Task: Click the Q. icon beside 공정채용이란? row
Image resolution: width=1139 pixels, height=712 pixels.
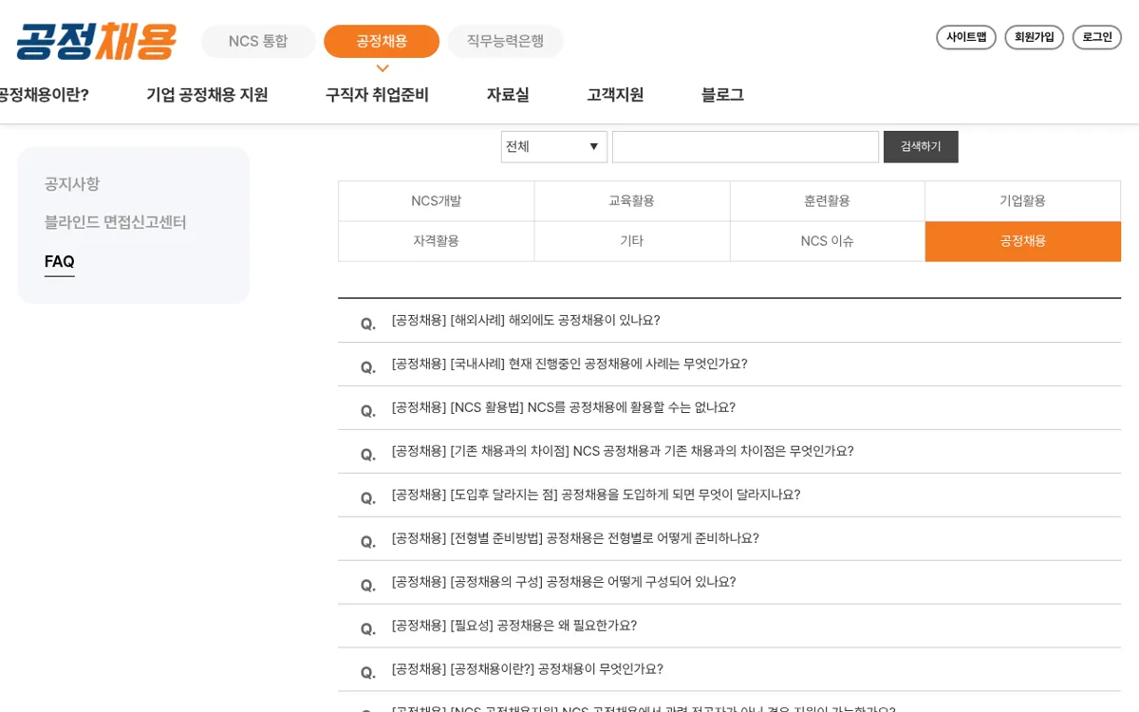Action: click(x=368, y=673)
